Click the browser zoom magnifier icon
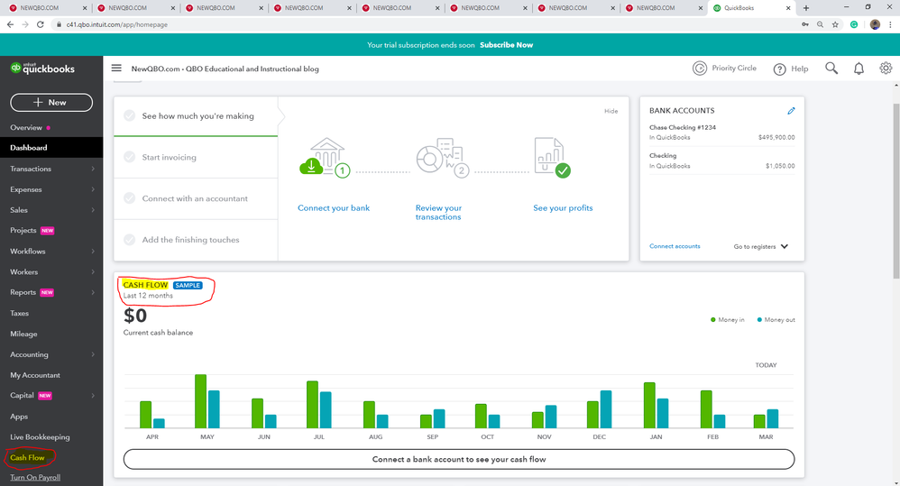The image size is (900, 486). click(x=821, y=24)
